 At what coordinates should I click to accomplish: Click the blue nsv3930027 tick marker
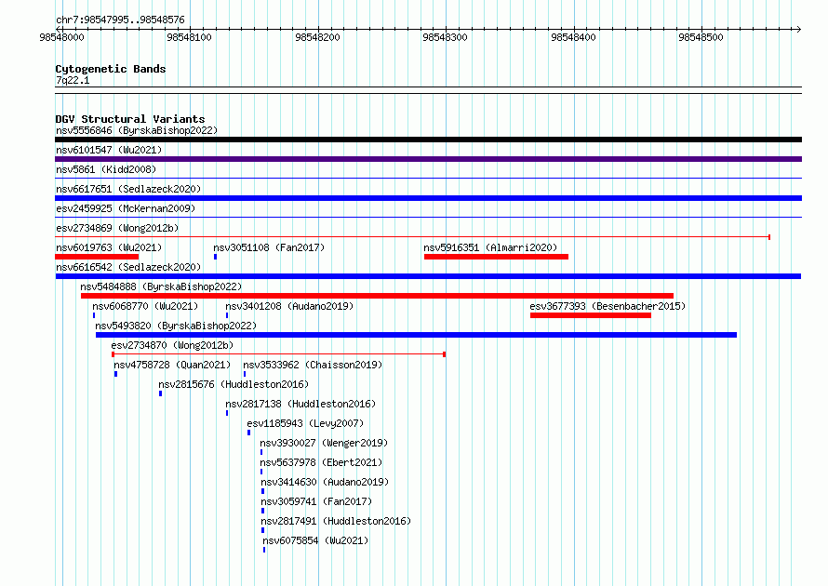point(261,452)
